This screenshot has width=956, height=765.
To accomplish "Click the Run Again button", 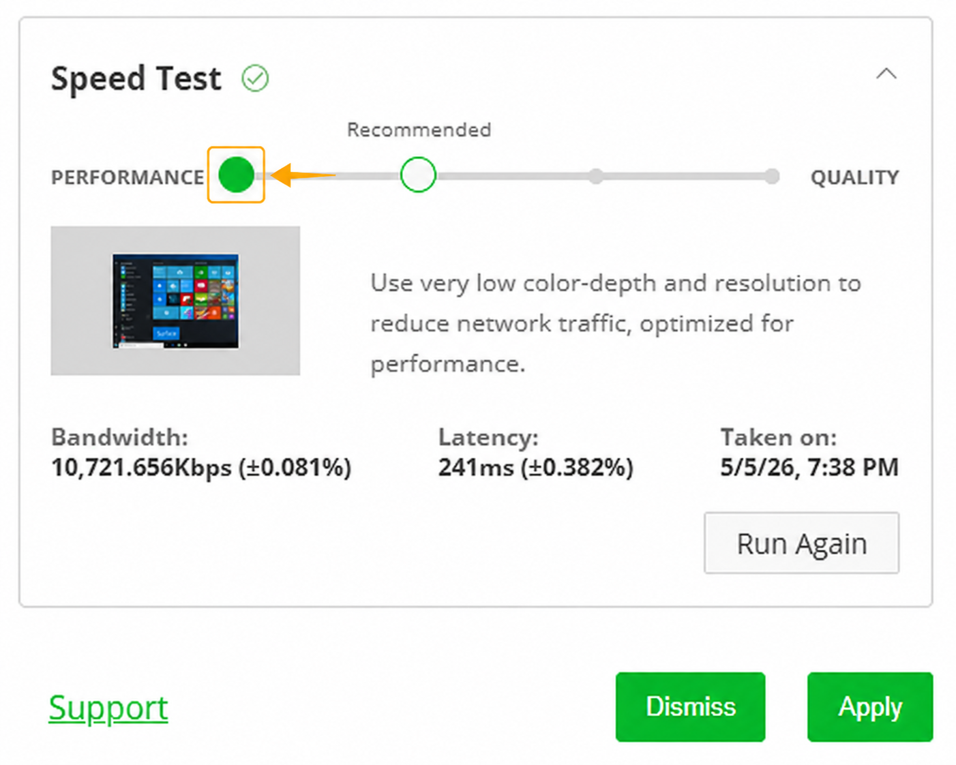I will (801, 543).
